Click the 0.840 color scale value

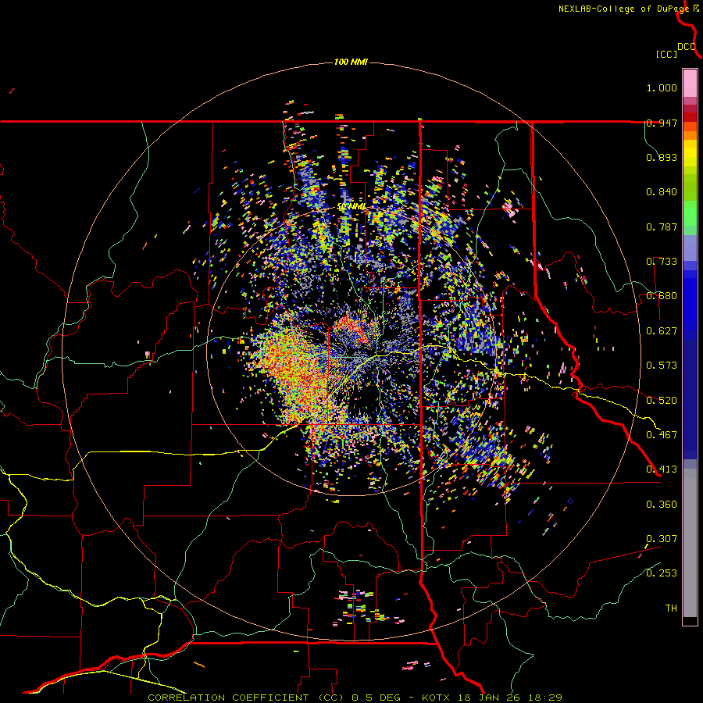pos(662,192)
